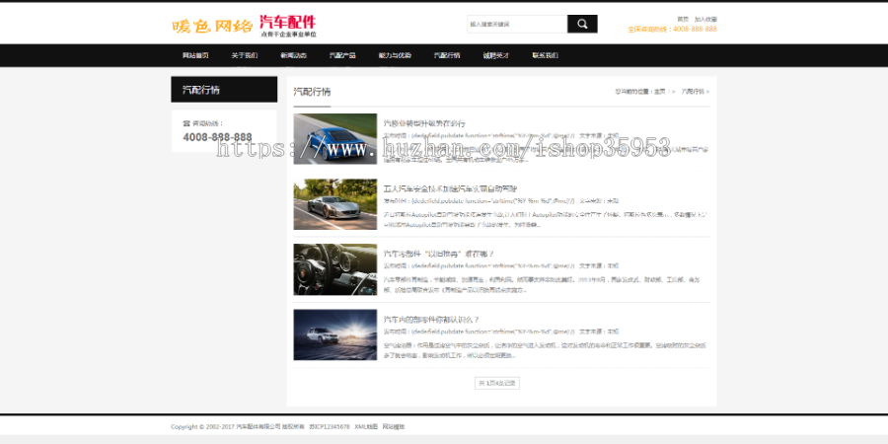Open the silver car on road thumbnail
Screen dimensions: 888x444
[334, 204]
